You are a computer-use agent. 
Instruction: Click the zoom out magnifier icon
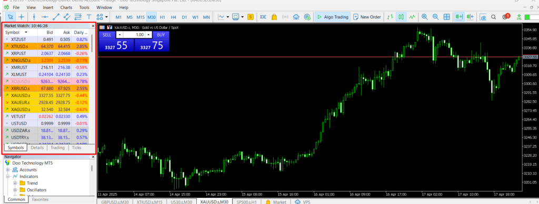point(435,17)
